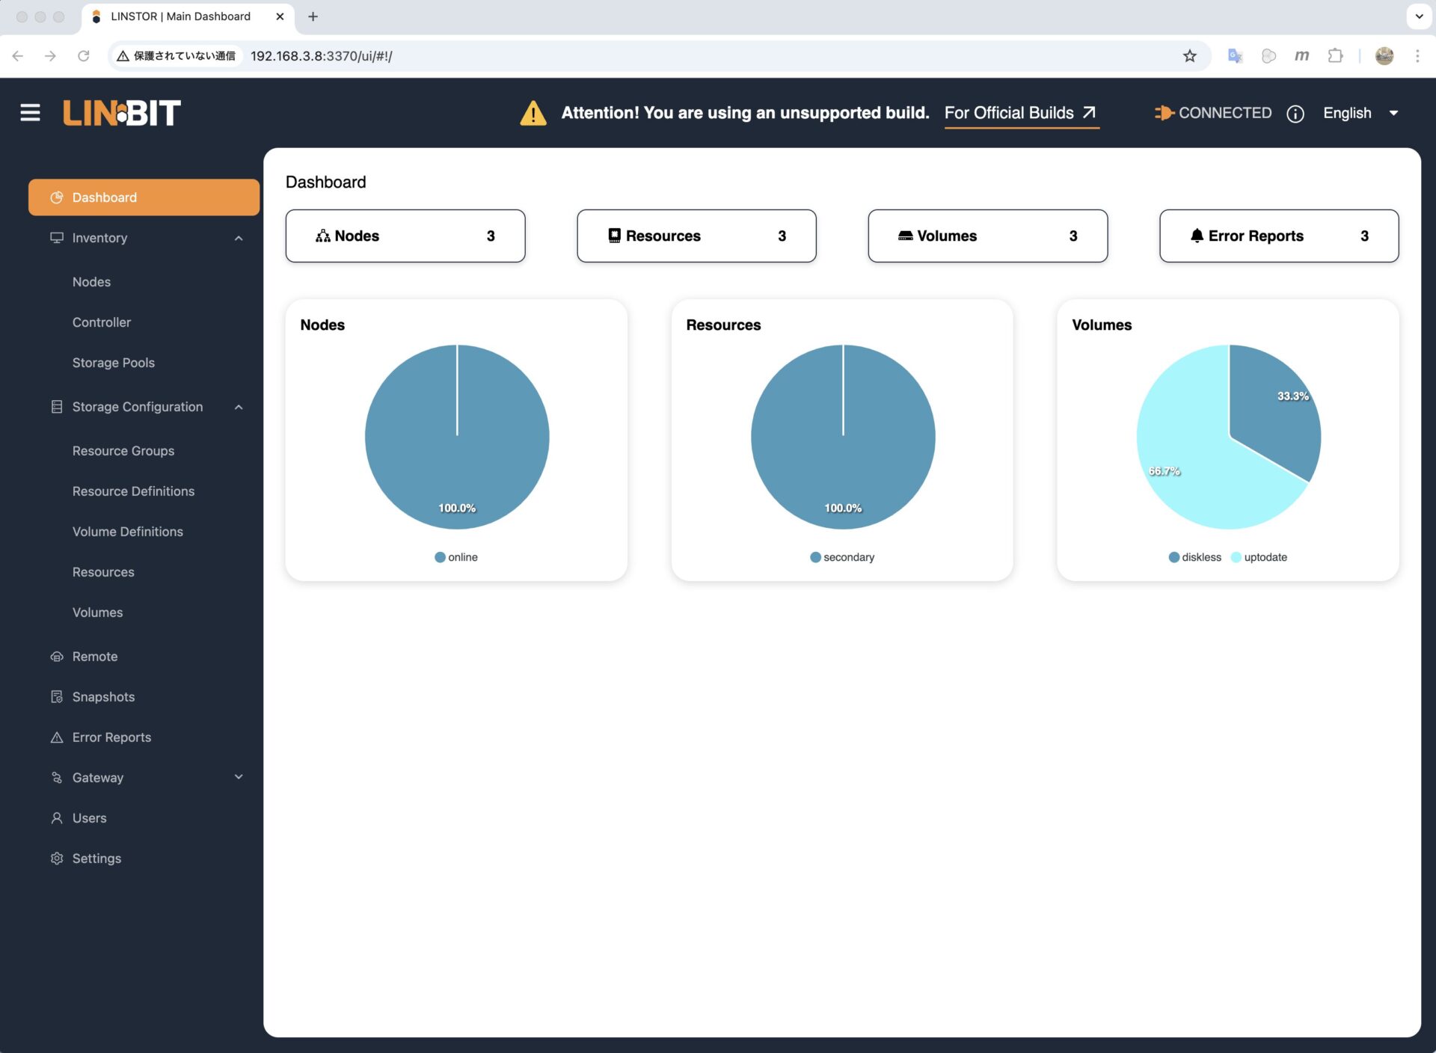Viewport: 1436px width, 1053px height.
Task: Collapse the Inventory sidebar section
Action: point(239,238)
